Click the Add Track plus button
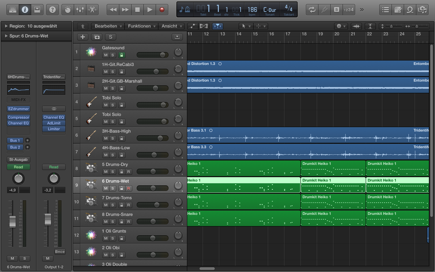 pyautogui.click(x=83, y=37)
